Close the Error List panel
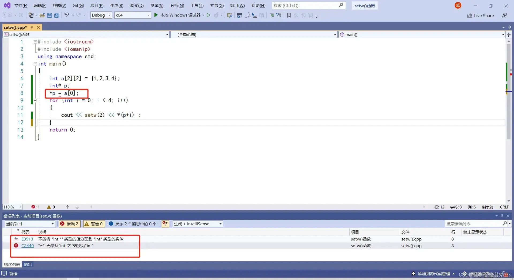This screenshot has width=514, height=280. (x=508, y=216)
